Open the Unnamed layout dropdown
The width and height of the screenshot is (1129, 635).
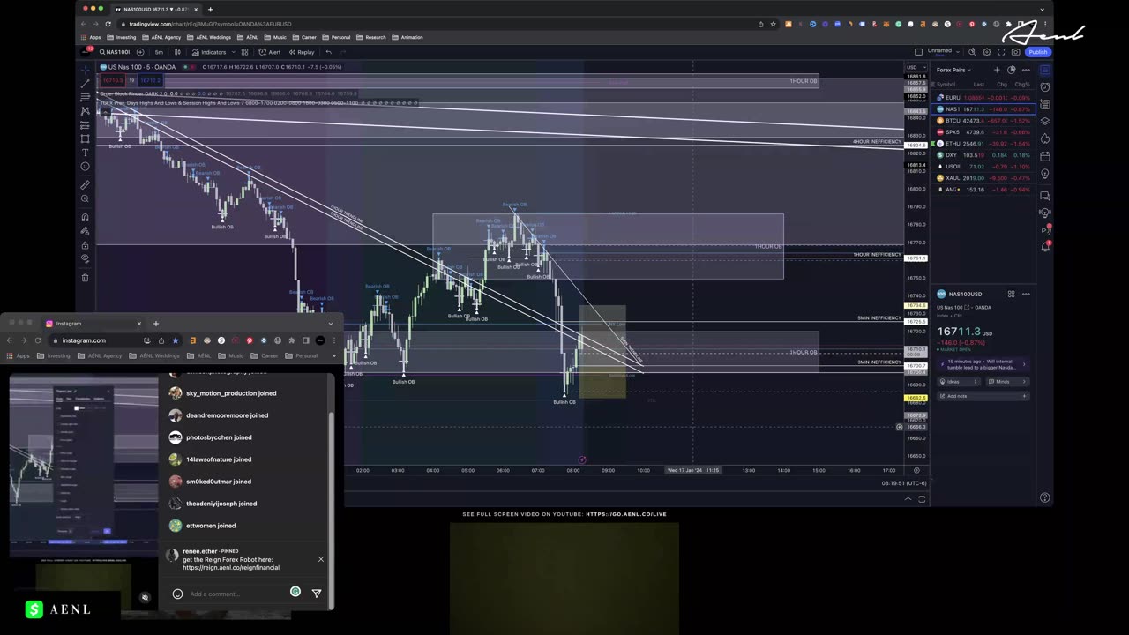(960, 52)
